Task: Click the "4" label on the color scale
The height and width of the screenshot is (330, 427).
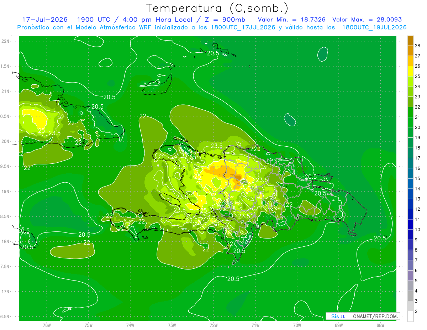Action: 417,291
